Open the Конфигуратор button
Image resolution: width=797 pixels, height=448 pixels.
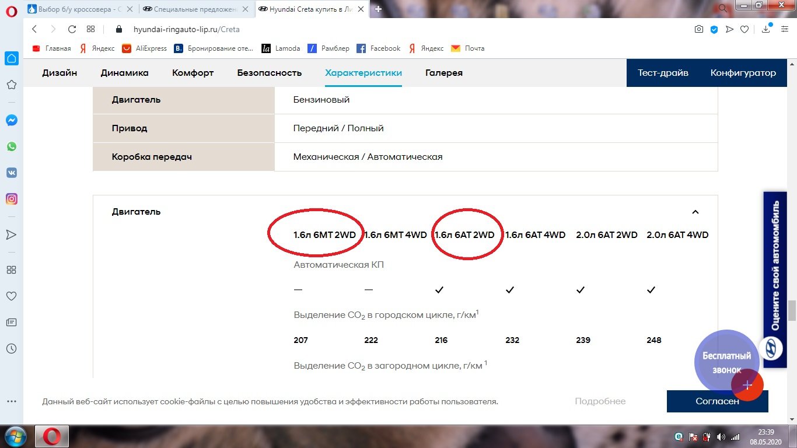743,73
